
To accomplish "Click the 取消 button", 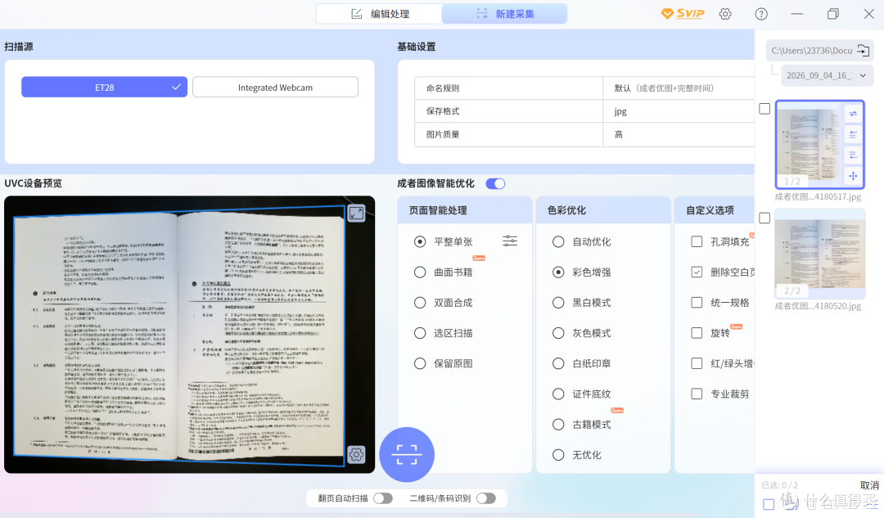I will click(869, 485).
